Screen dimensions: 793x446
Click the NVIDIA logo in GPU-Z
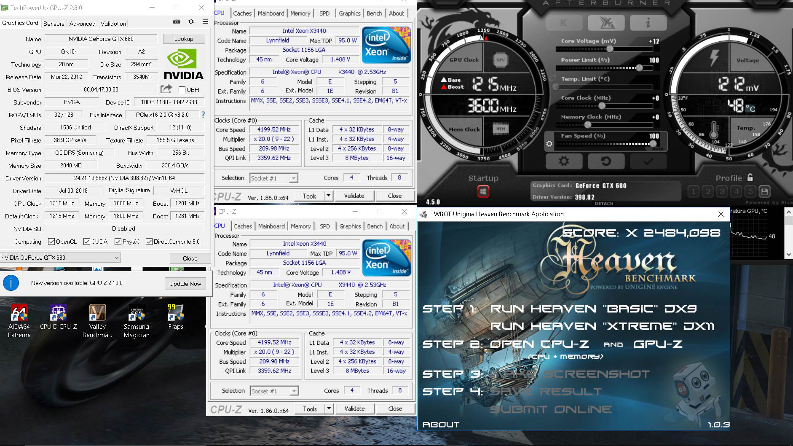point(183,64)
